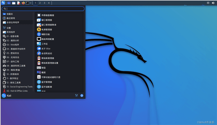217x125 pixels.
Task: Expand the terminal launcher dropdown arrow
Action: pos(31,3)
